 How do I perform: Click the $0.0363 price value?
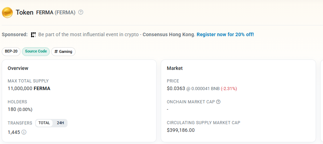176,88
